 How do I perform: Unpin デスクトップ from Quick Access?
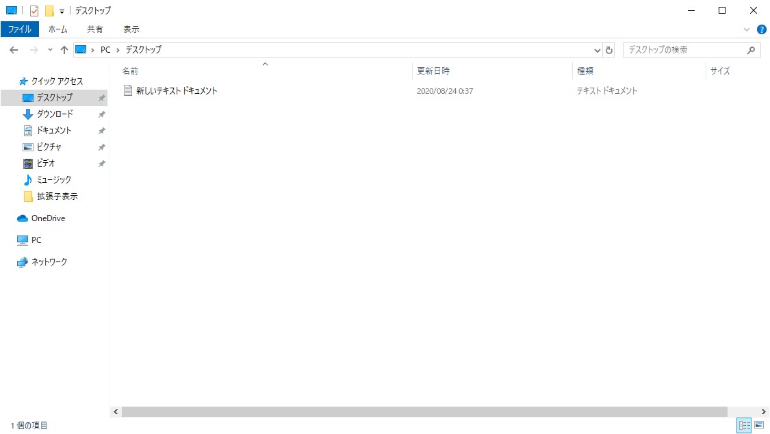tap(101, 97)
